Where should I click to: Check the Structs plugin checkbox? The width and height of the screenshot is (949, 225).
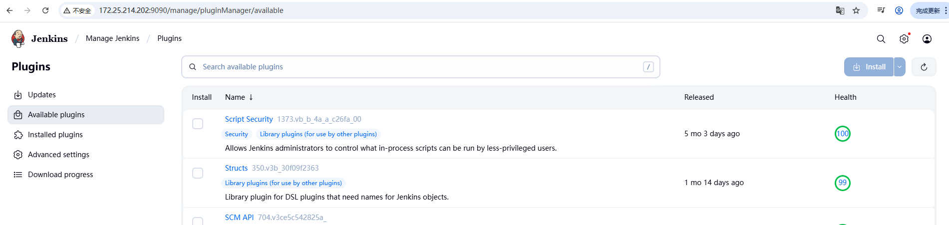tap(198, 173)
